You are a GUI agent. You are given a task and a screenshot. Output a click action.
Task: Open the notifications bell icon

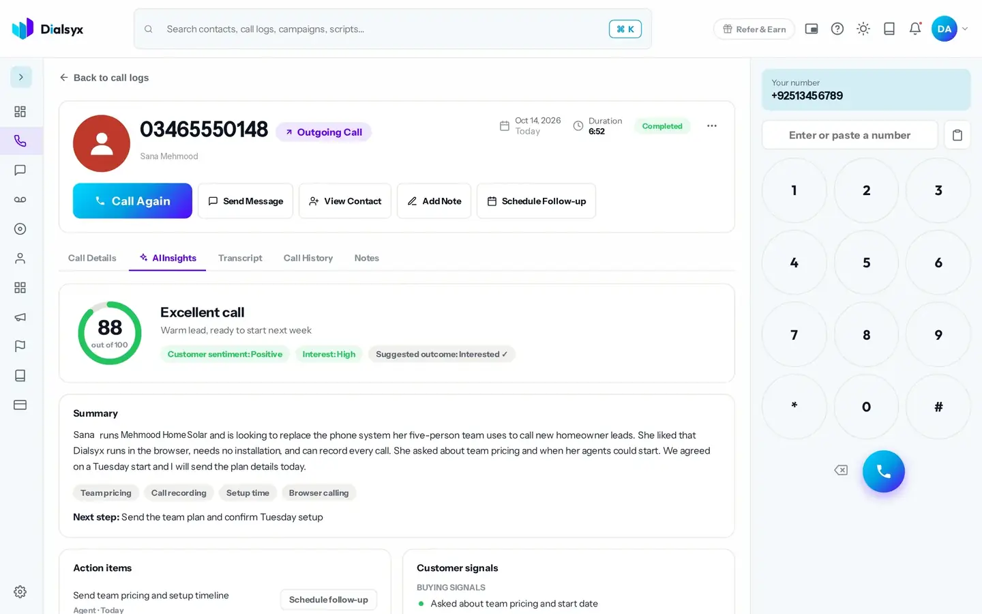pos(915,29)
